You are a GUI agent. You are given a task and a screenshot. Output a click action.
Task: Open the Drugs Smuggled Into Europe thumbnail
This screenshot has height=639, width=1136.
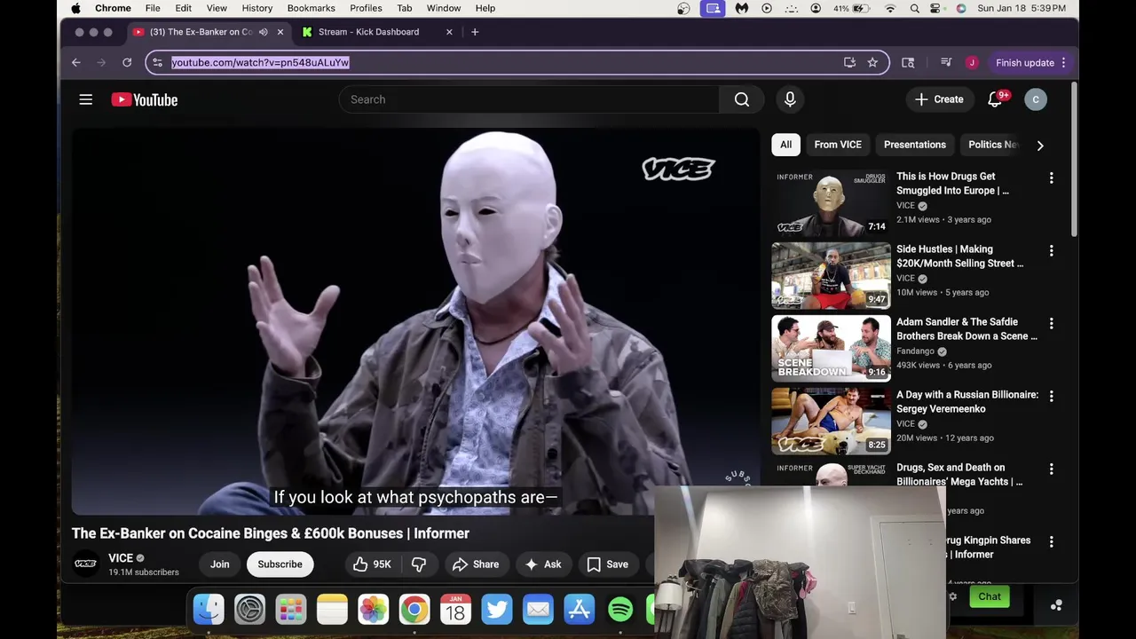pos(831,202)
